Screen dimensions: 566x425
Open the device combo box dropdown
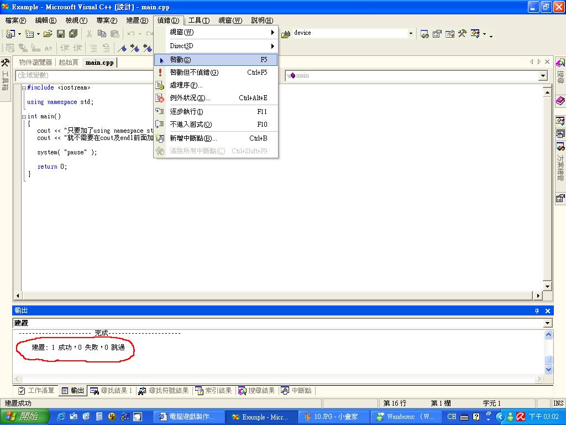411,33
